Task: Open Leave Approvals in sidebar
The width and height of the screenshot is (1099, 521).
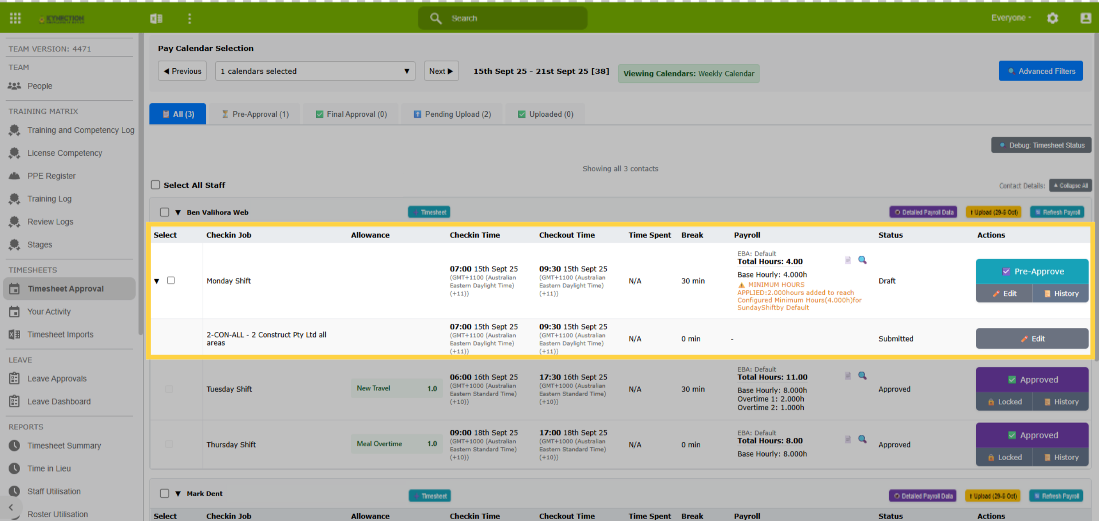Action: (56, 379)
